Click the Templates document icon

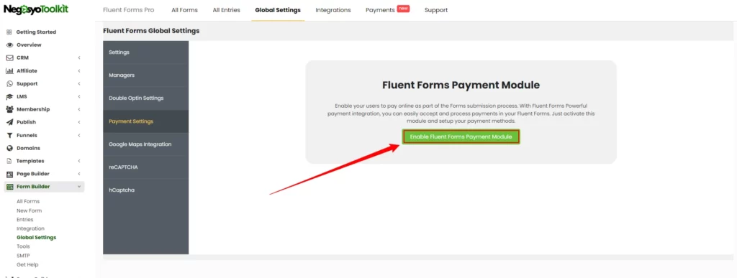[9, 161]
